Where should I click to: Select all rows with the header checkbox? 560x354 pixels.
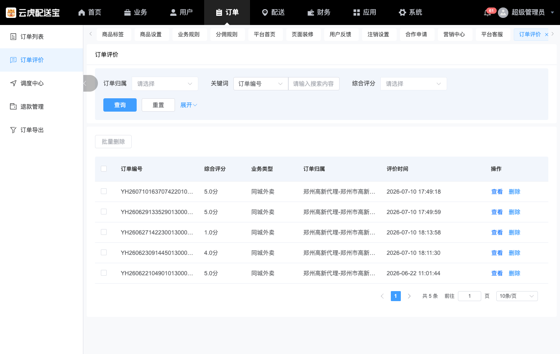tap(104, 169)
